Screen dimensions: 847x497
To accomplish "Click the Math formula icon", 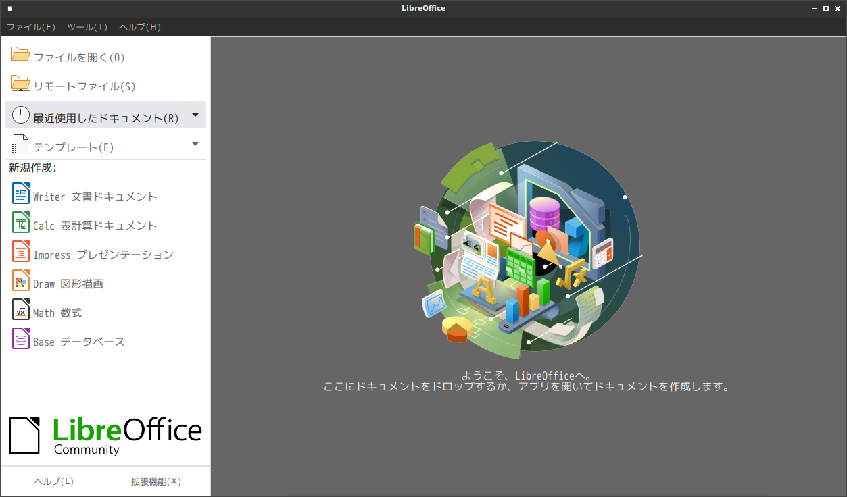I will pos(21,310).
